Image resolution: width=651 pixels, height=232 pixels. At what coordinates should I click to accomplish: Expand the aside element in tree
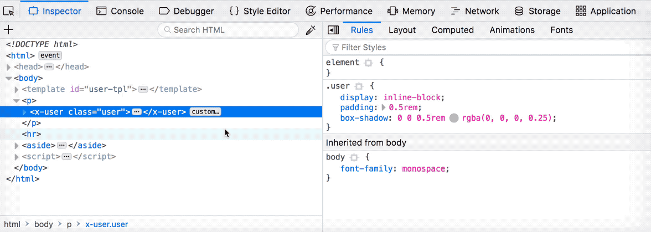17,146
